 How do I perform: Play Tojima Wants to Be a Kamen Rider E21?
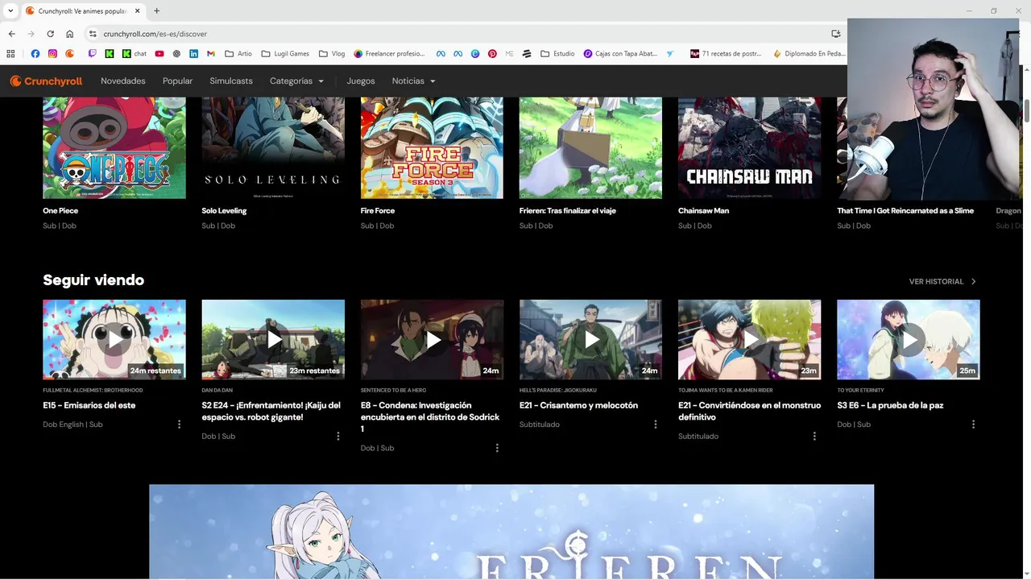[749, 339]
